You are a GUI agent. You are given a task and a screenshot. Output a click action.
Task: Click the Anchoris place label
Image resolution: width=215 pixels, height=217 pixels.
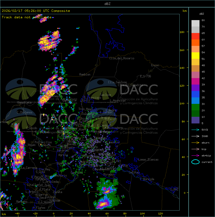(61, 176)
